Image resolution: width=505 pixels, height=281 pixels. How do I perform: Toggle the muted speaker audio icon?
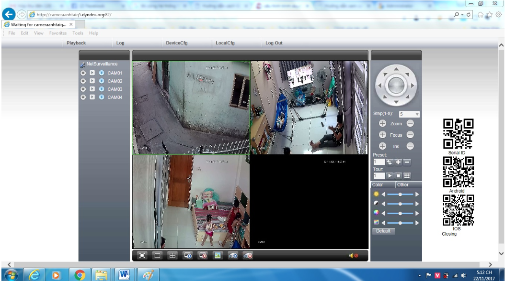[x=354, y=256]
